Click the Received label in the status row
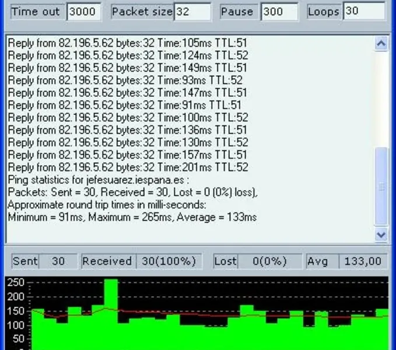The width and height of the screenshot is (396, 350). pyautogui.click(x=107, y=261)
